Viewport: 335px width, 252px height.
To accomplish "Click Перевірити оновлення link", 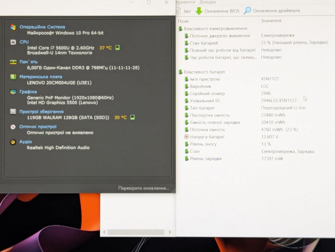I will tap(144, 188).
